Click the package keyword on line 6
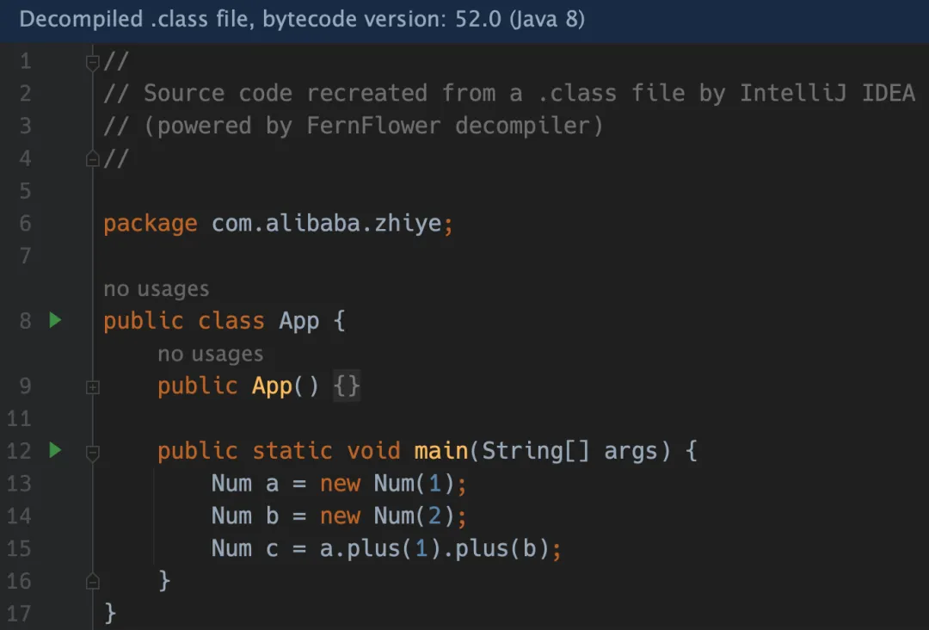The image size is (929, 630). pyautogui.click(x=151, y=224)
